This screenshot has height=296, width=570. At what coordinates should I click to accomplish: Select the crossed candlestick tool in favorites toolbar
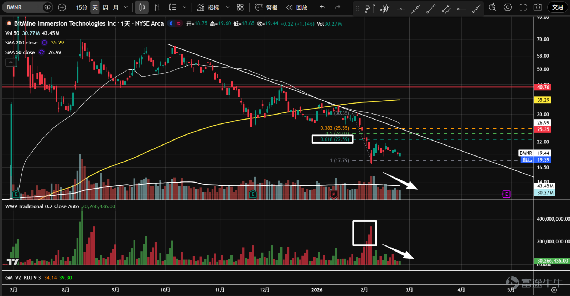(x=385, y=9)
